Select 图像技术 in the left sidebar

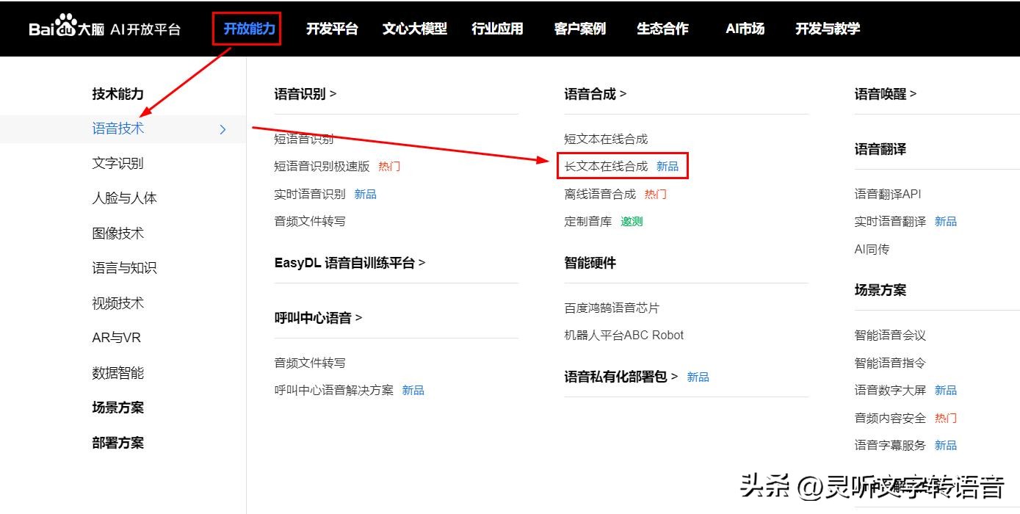(117, 233)
